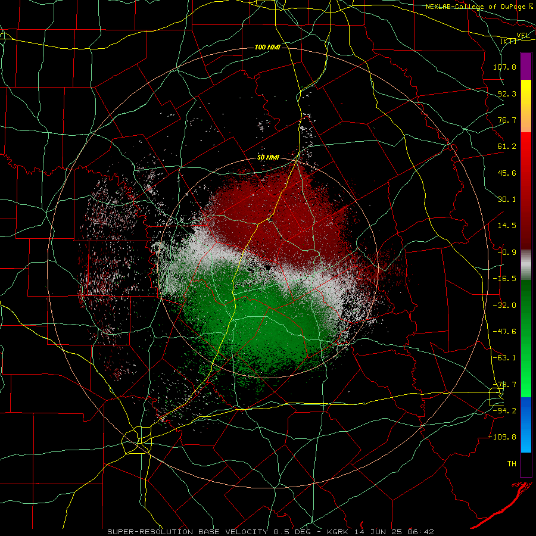Click the gray near-zero segment of color bar
536x536 pixels.
tap(526, 265)
